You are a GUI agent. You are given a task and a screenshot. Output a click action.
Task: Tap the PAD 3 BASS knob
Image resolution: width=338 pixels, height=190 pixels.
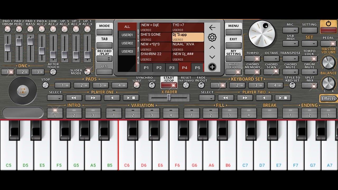30,29
